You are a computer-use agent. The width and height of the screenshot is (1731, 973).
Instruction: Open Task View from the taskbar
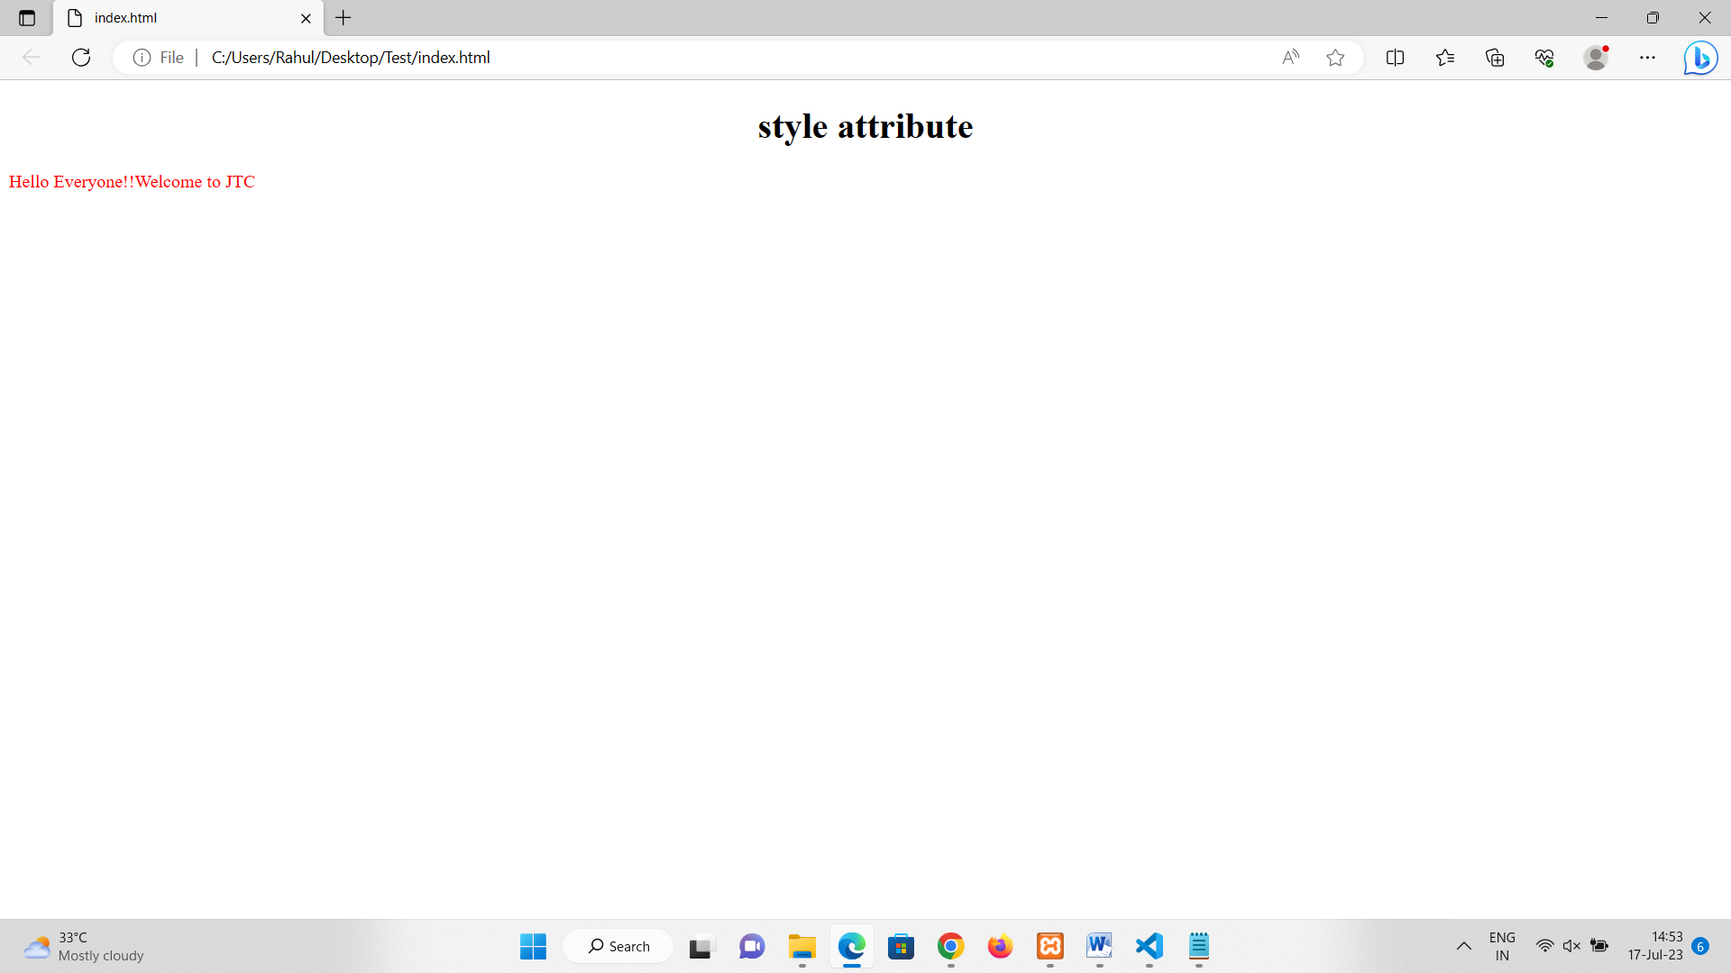point(701,946)
